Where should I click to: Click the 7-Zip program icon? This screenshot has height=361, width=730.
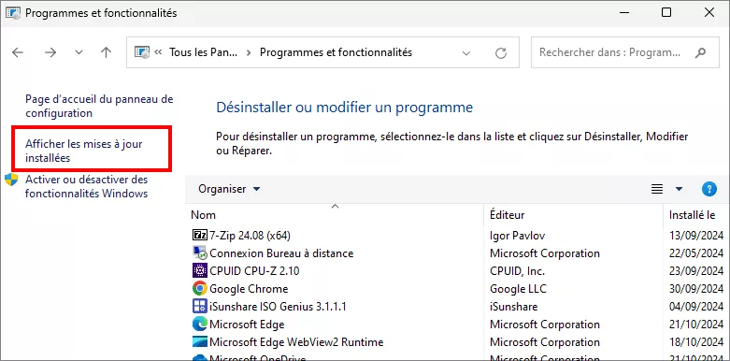point(199,236)
